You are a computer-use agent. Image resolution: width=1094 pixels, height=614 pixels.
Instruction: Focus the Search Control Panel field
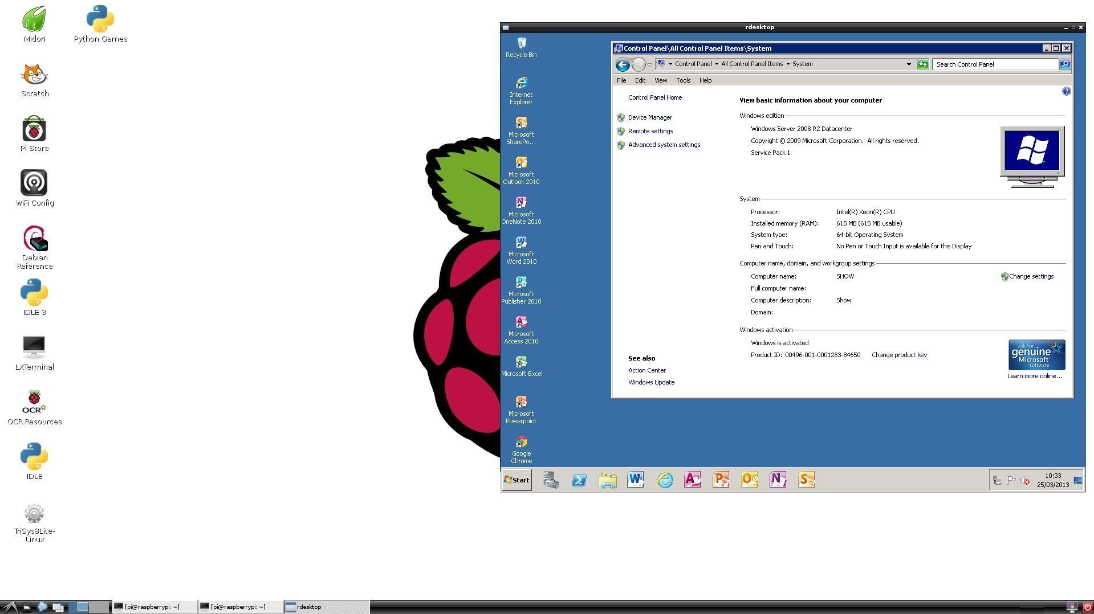coord(995,64)
